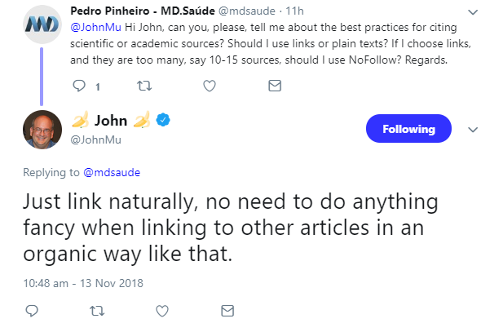This screenshot has height=332, width=503.
Task: Retweet John's answer about linking naturally
Action: point(98,310)
